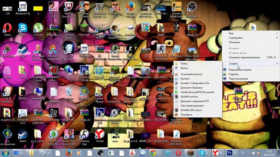This screenshot has height=157, width=280.
Task: Launch the WarThunder shortcut
Action: pos(7,51)
